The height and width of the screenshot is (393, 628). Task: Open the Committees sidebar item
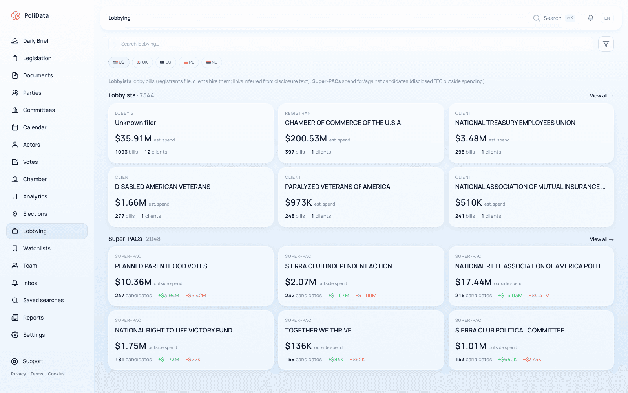coord(47,110)
